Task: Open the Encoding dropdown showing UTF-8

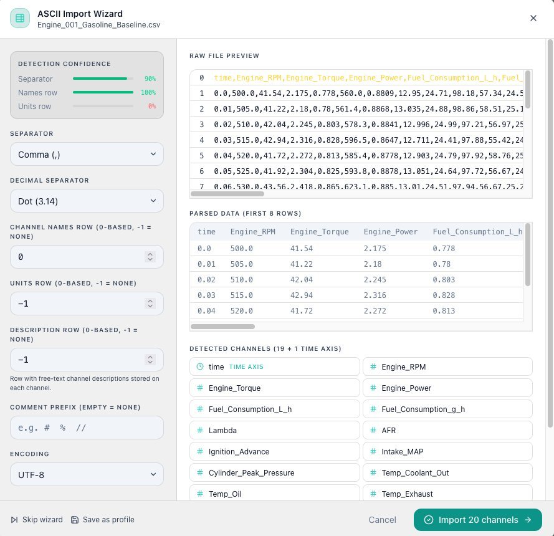Action: click(x=87, y=474)
